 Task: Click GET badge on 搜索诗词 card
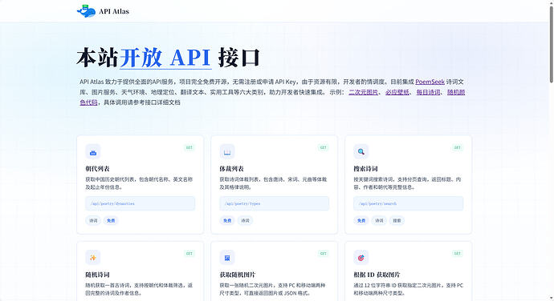[458, 147]
